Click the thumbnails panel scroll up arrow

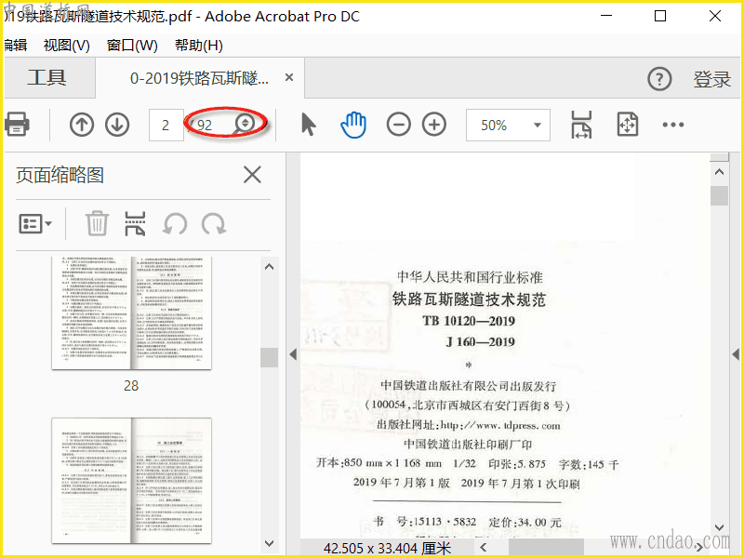pyautogui.click(x=269, y=267)
